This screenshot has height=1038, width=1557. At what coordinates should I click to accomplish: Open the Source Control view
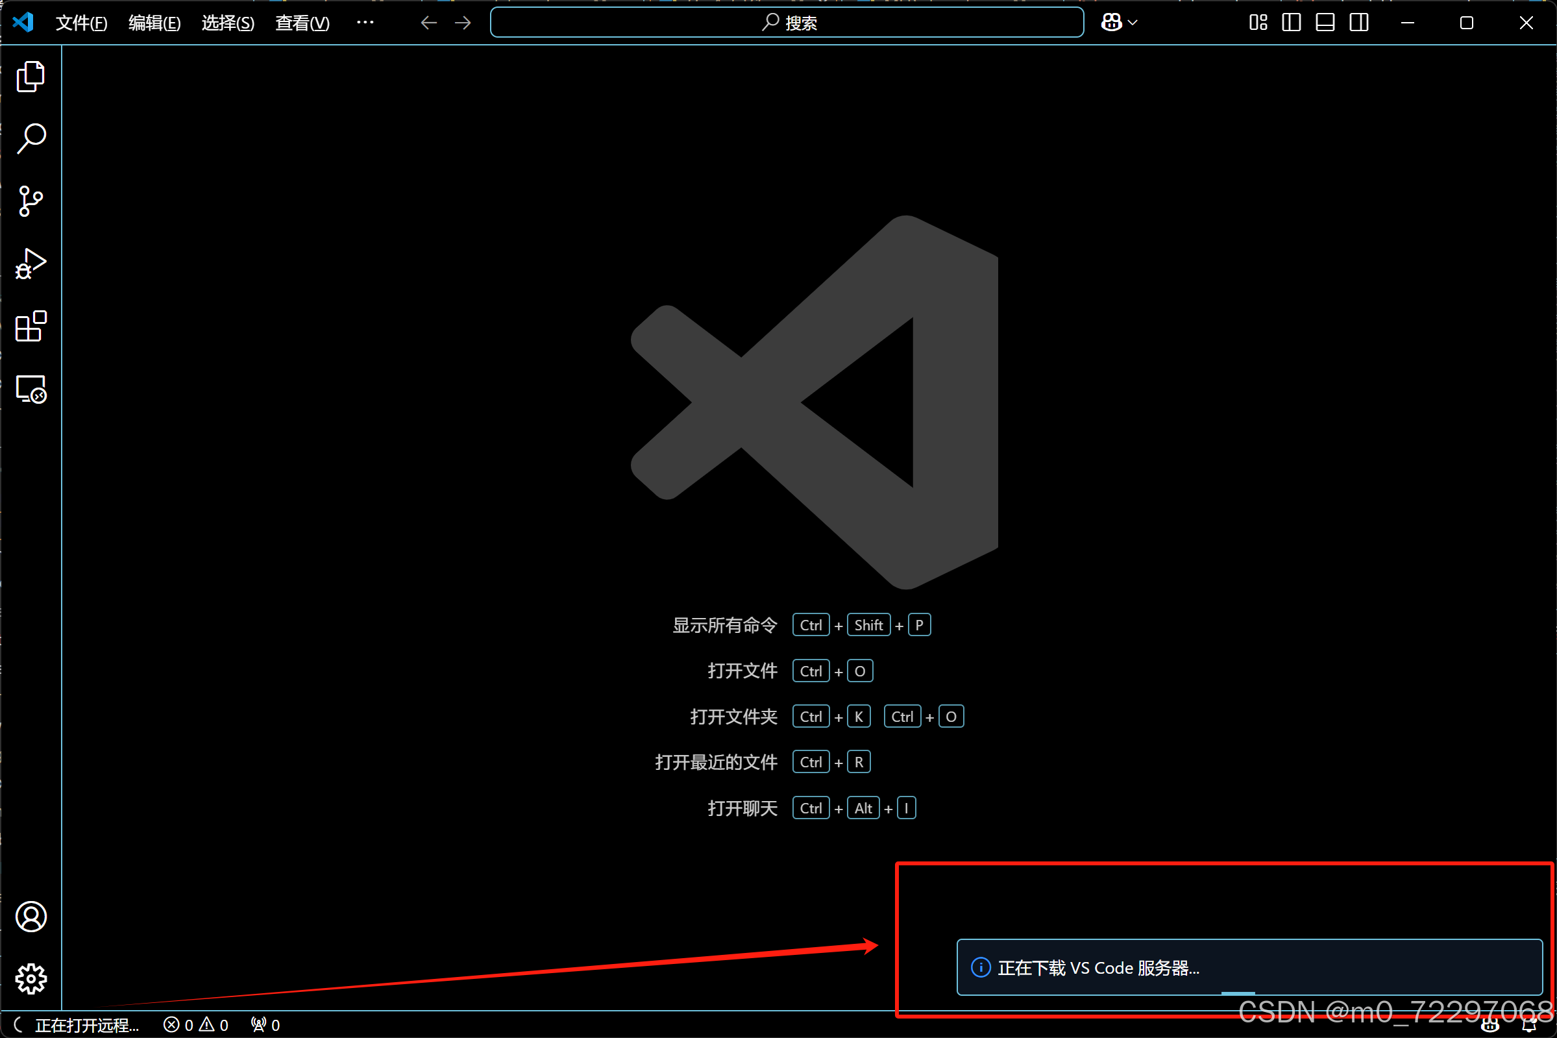pyautogui.click(x=31, y=201)
